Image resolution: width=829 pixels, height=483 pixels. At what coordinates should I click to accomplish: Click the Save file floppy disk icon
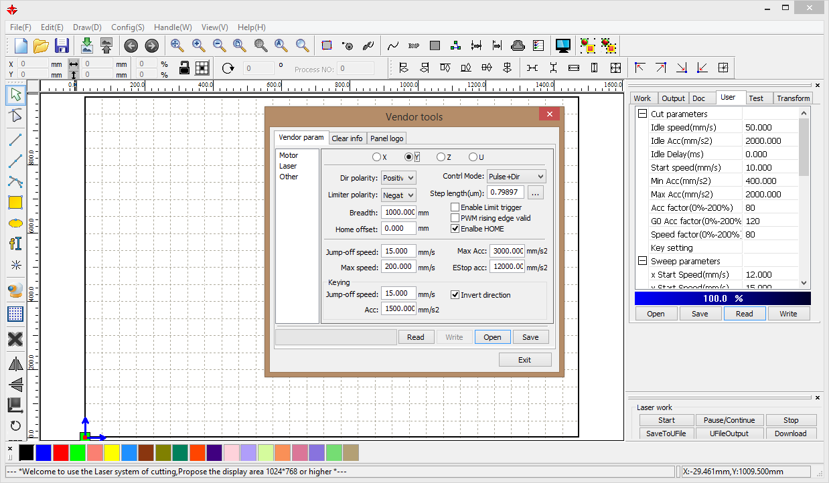pyautogui.click(x=62, y=45)
